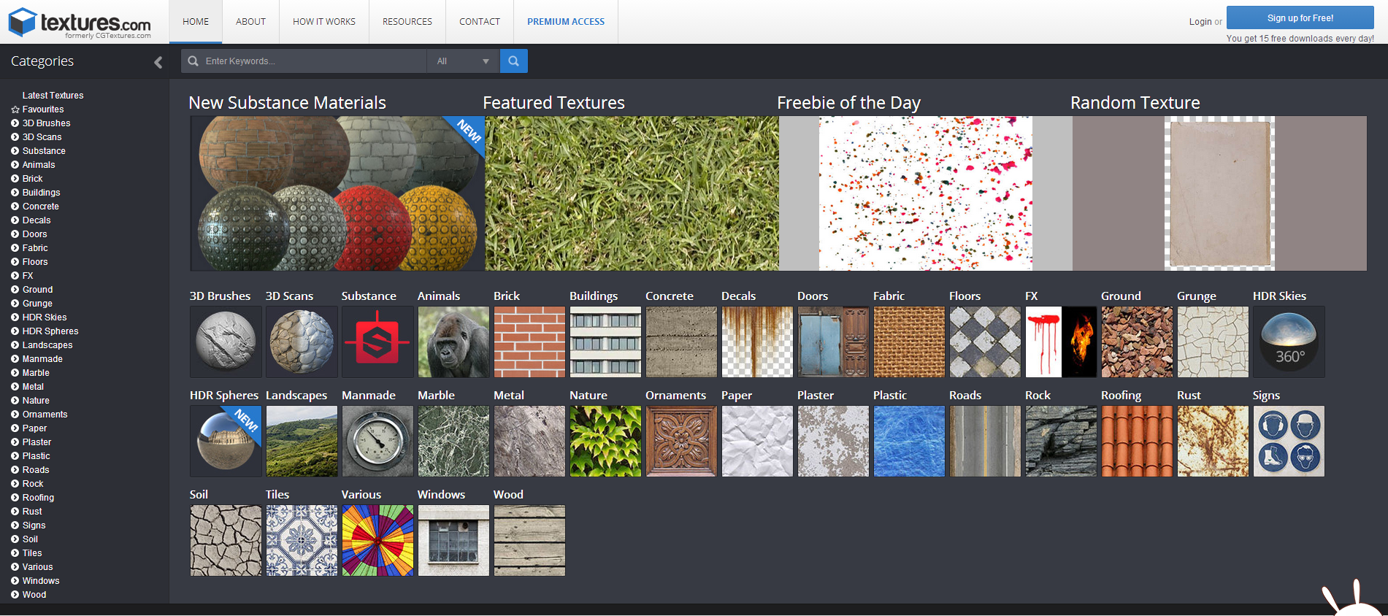Toggle the Favourites star in the sidebar

[15, 109]
